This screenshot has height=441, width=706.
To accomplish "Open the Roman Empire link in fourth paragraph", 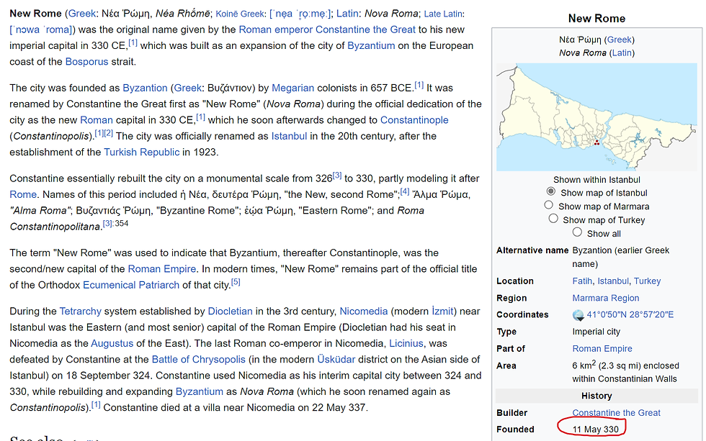I will 162,269.
